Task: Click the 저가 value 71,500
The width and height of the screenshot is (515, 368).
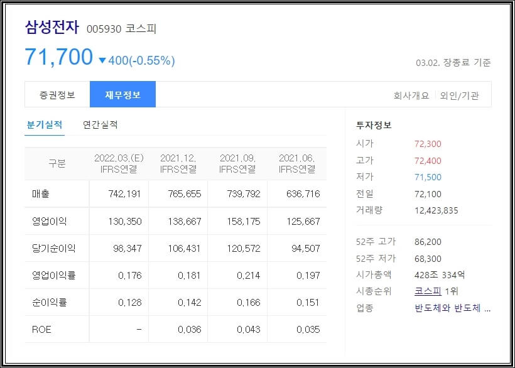Action: tap(428, 177)
